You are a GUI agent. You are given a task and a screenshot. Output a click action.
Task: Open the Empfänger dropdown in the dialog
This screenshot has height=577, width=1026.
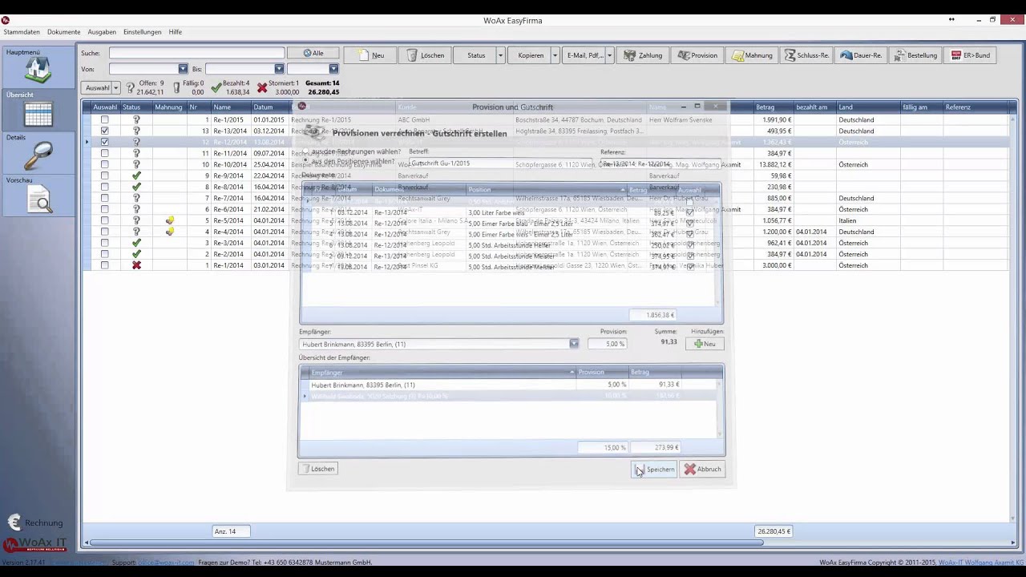[x=574, y=344]
